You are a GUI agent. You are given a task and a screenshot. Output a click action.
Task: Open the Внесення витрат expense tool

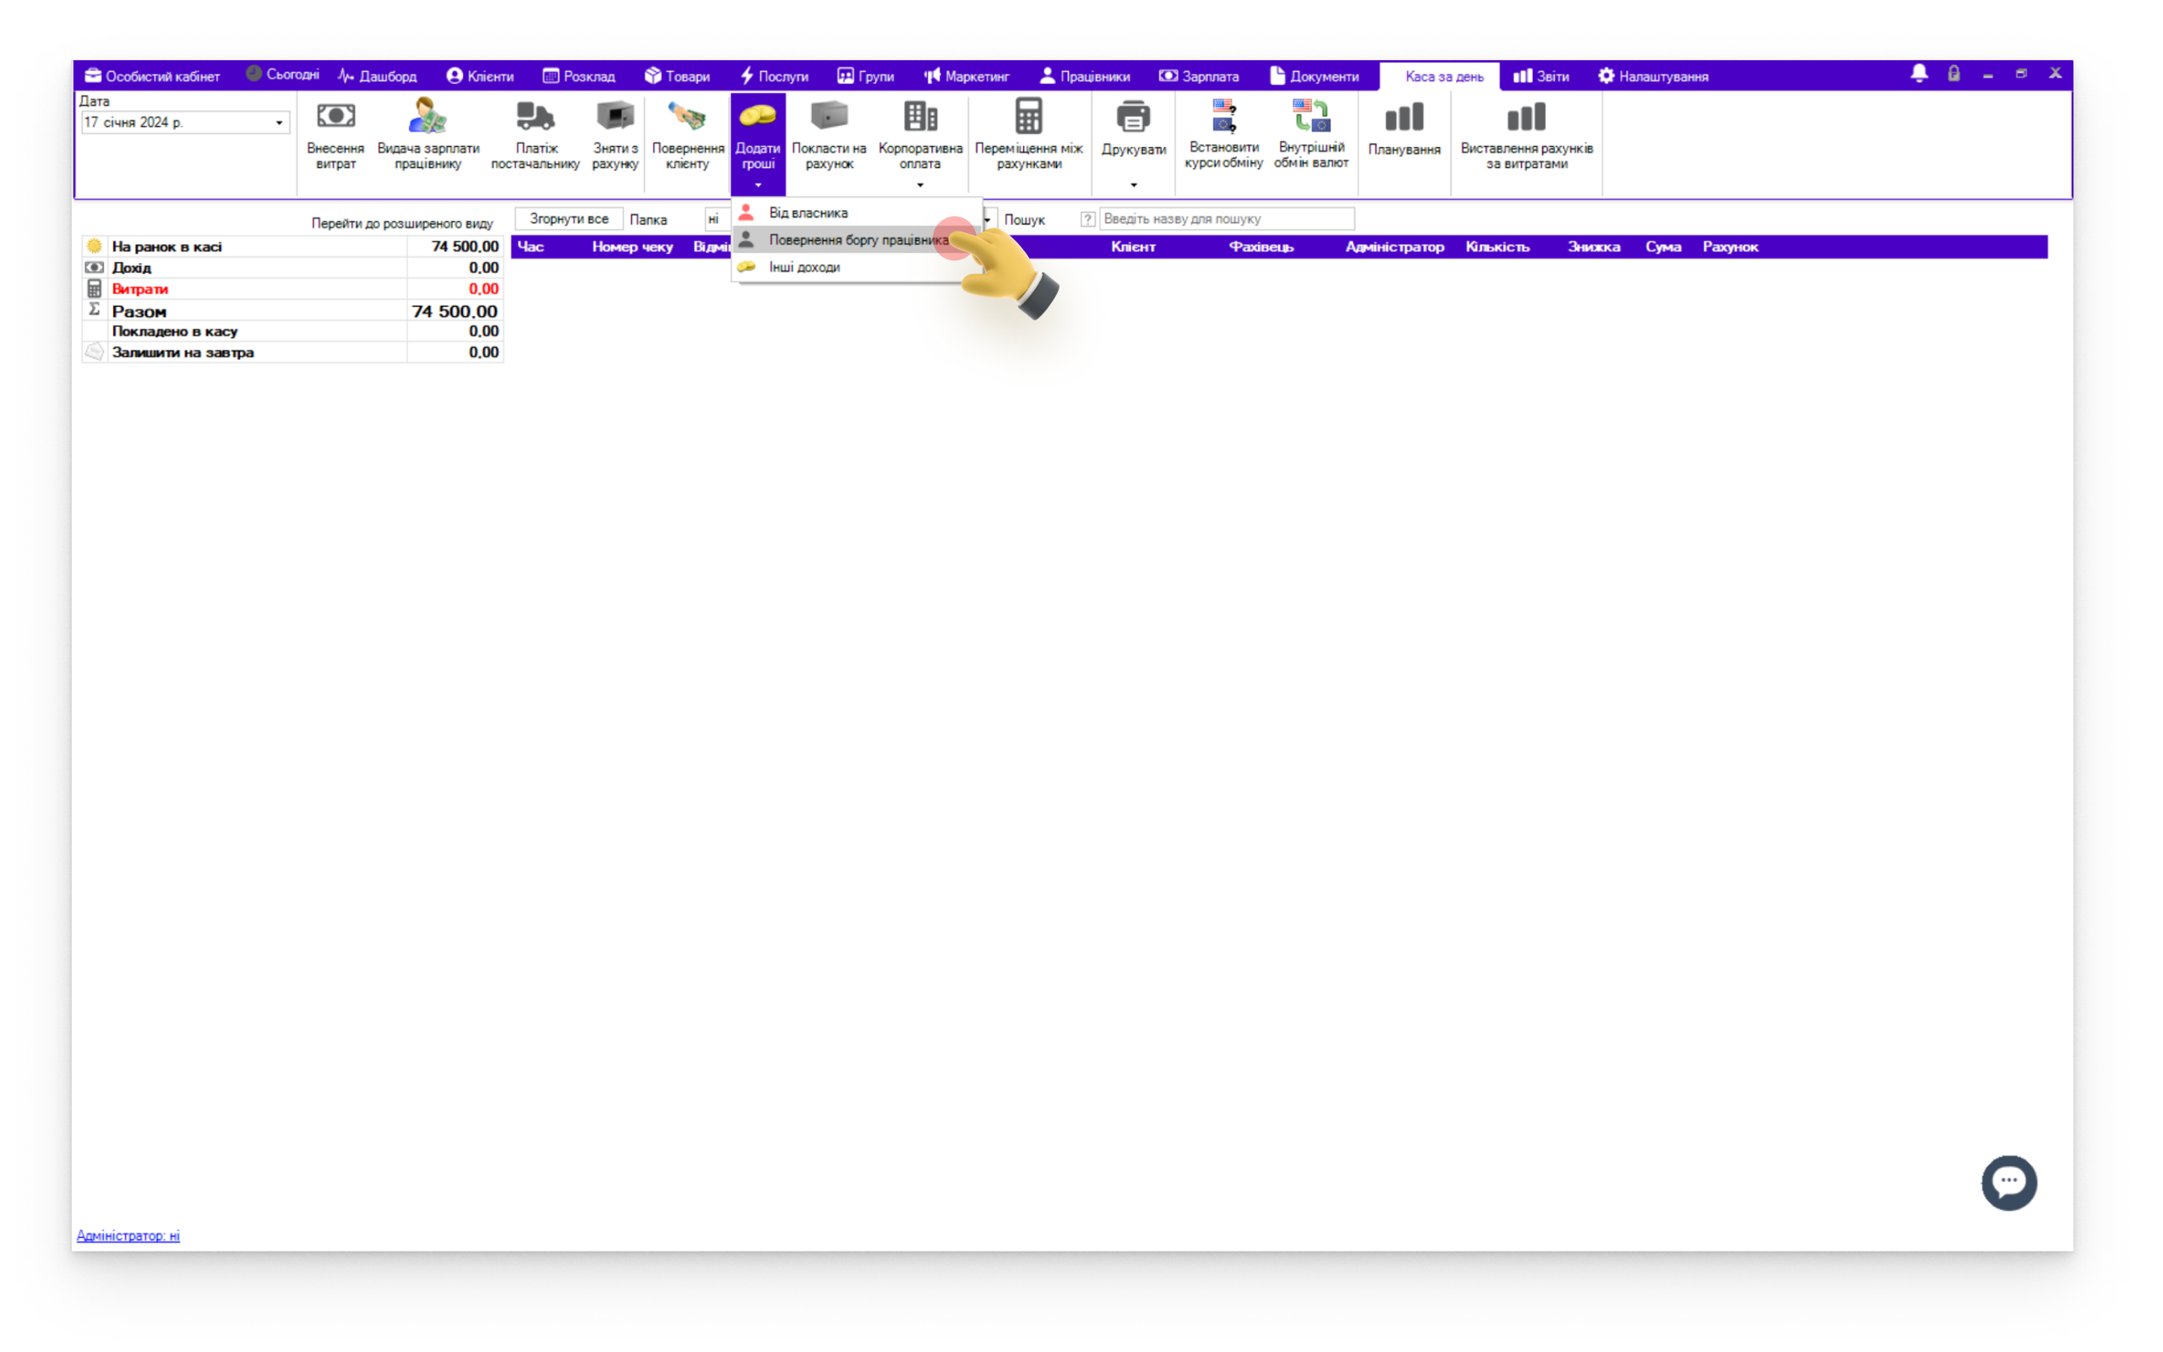click(335, 134)
